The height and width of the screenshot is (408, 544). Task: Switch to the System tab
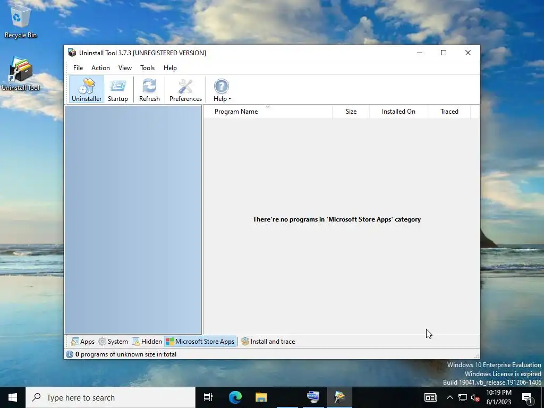click(x=113, y=342)
